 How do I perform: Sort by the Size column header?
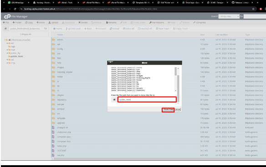tap(202, 35)
